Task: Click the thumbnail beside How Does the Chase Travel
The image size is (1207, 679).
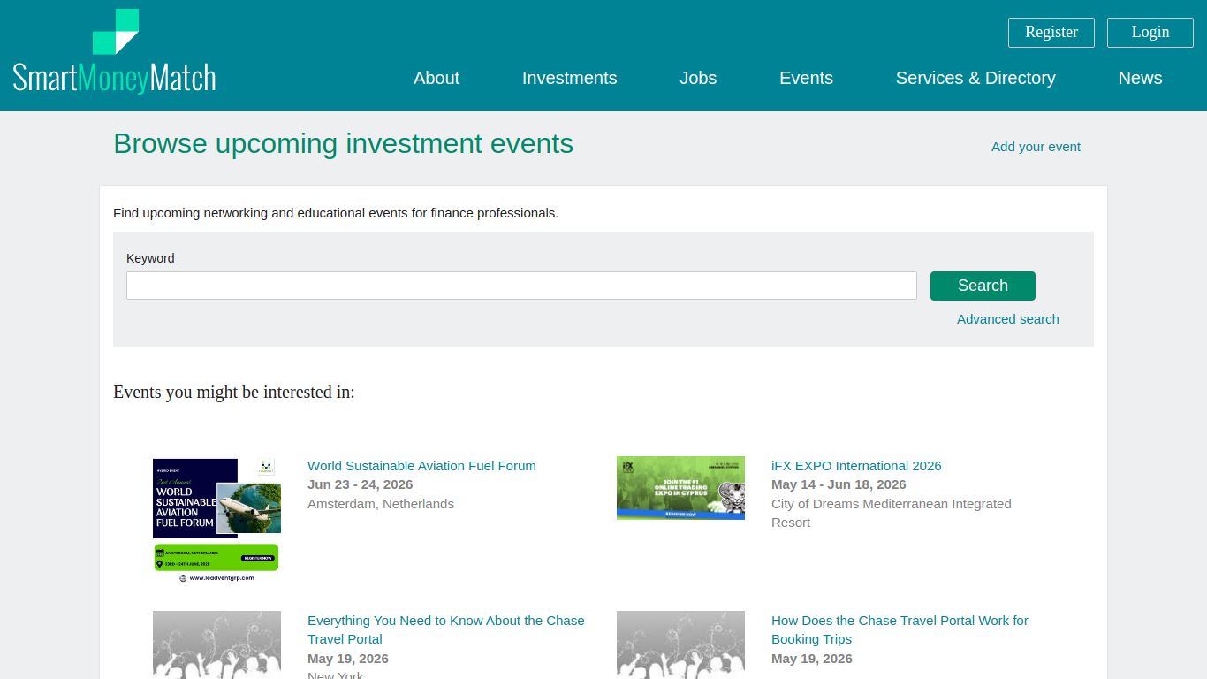Action: (680, 645)
